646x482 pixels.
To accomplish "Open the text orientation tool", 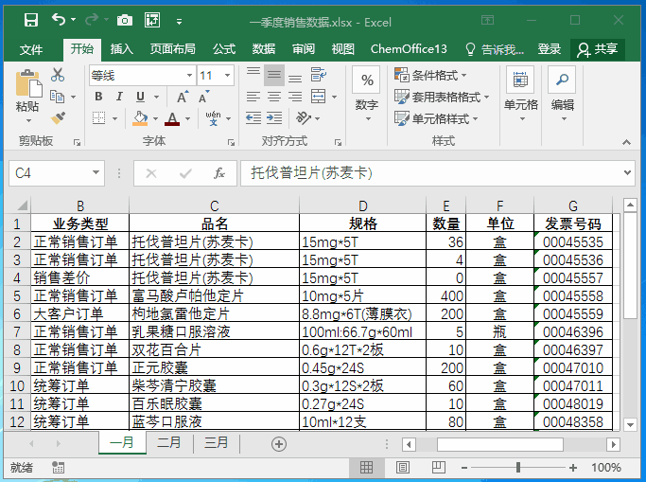I will tap(304, 118).
